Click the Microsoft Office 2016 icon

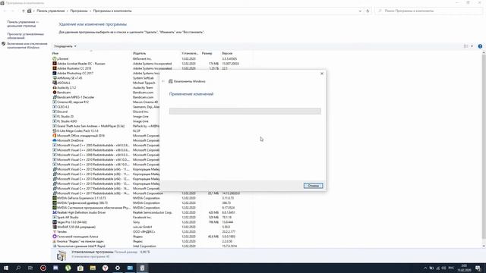(x=55, y=136)
